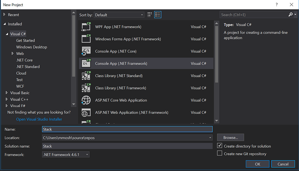The width and height of the screenshot is (299, 171).
Task: Switch templates to small icons view
Action: [150, 15]
